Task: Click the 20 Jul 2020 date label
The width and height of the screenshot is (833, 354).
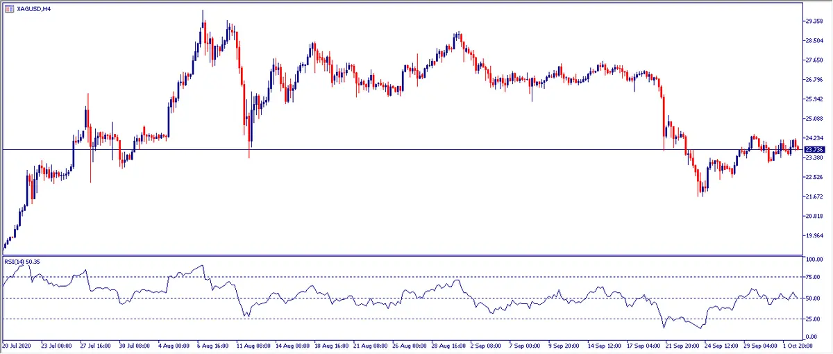Action: pyautogui.click(x=17, y=346)
